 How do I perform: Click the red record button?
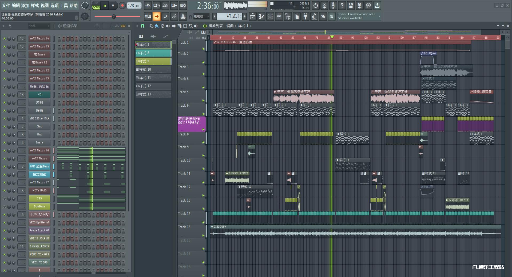point(122,5)
